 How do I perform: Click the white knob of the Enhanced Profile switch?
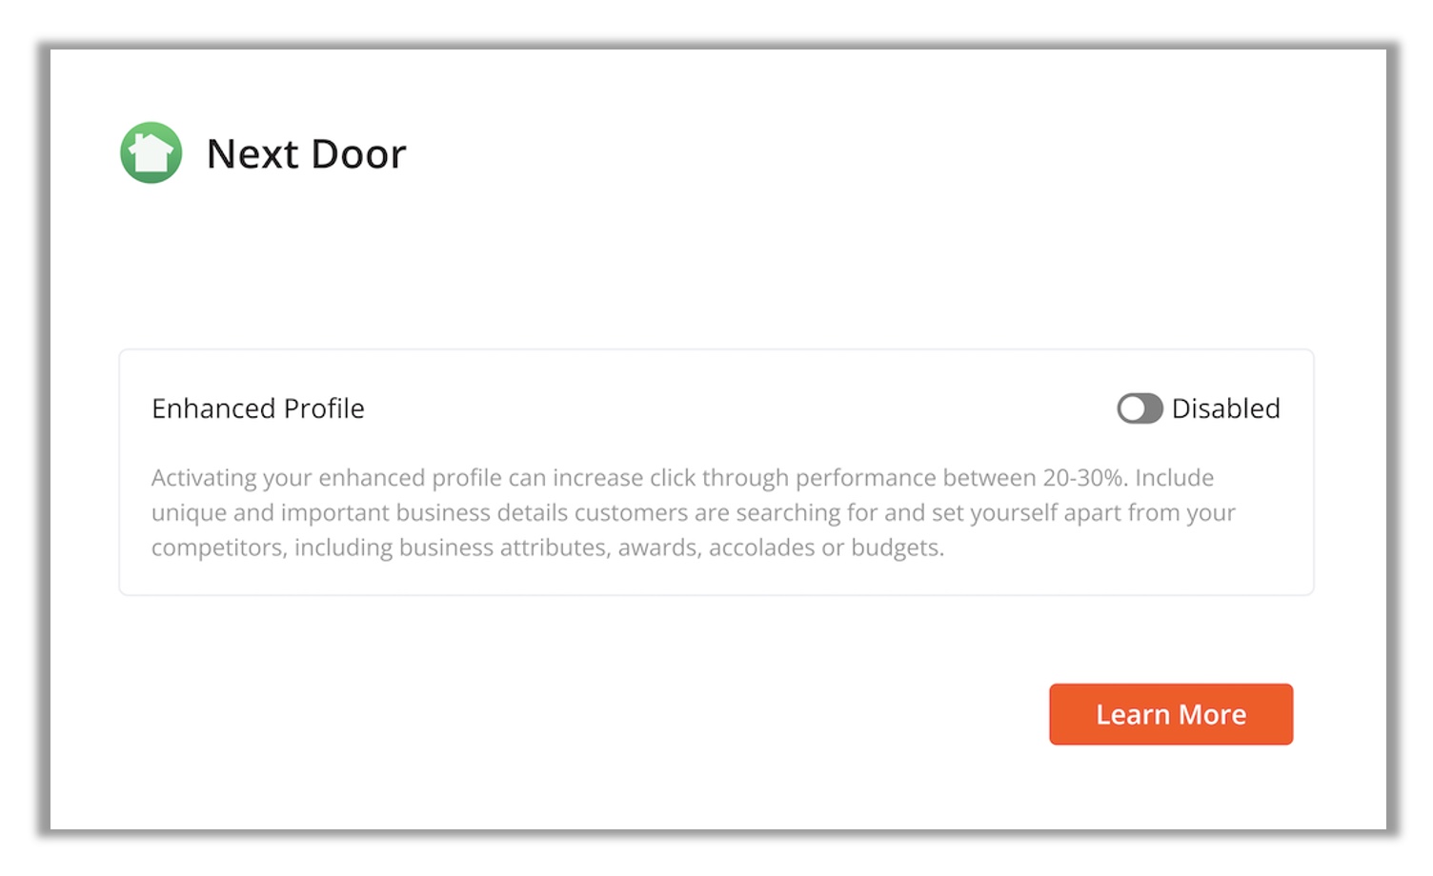pos(1132,408)
